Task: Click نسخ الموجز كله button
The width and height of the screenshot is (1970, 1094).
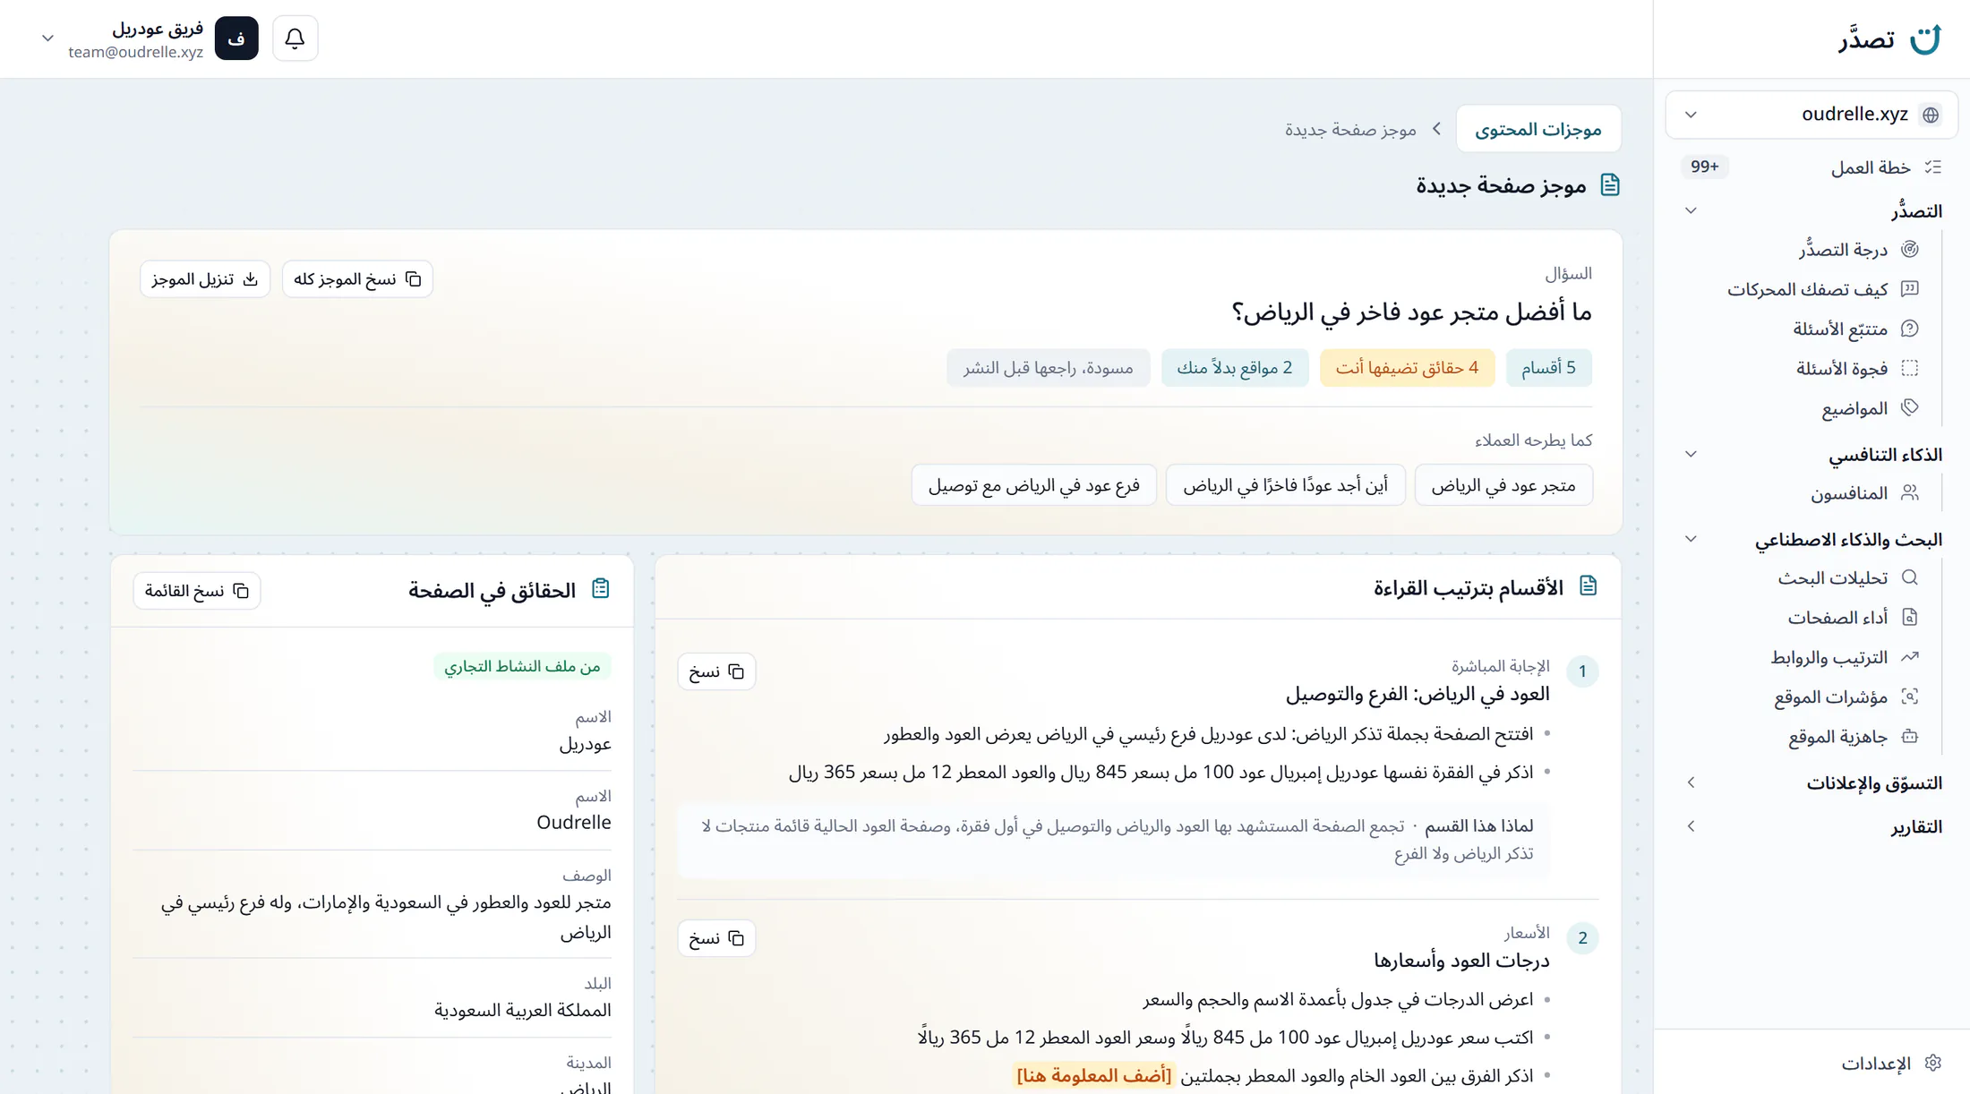Action: (357, 279)
